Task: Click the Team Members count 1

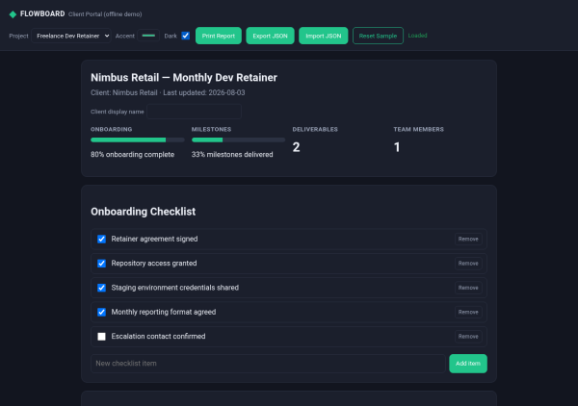Action: pos(397,147)
